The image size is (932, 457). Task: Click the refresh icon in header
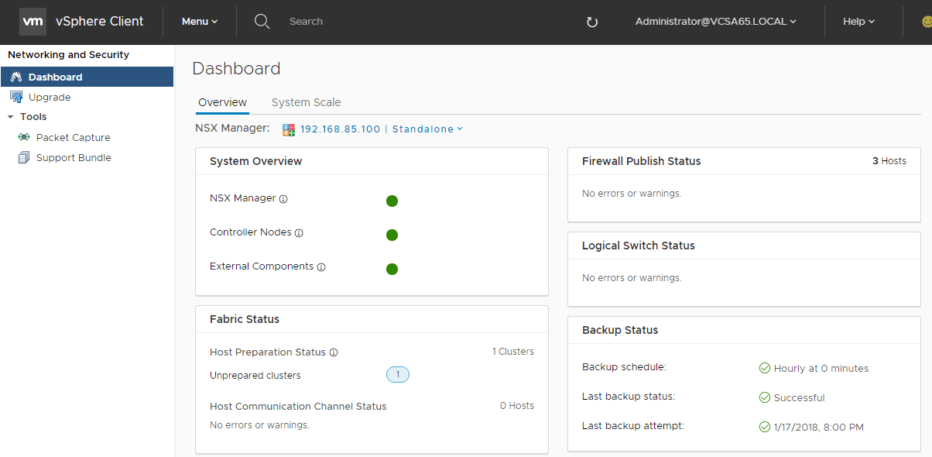[592, 22]
